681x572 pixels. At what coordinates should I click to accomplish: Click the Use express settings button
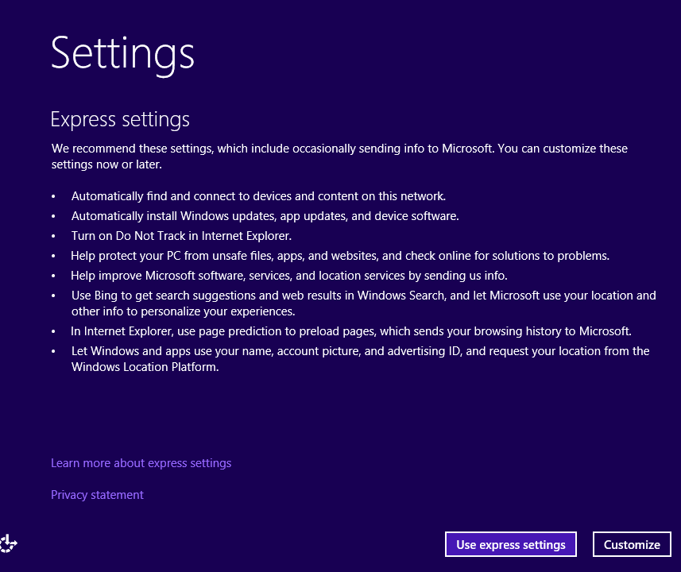(510, 544)
